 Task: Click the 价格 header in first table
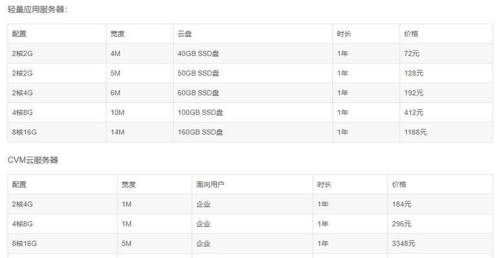pos(411,34)
